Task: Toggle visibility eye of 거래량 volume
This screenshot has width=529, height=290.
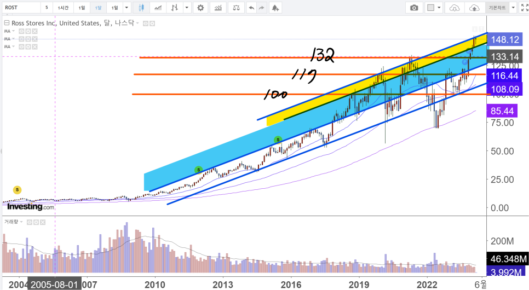Action: (30, 222)
